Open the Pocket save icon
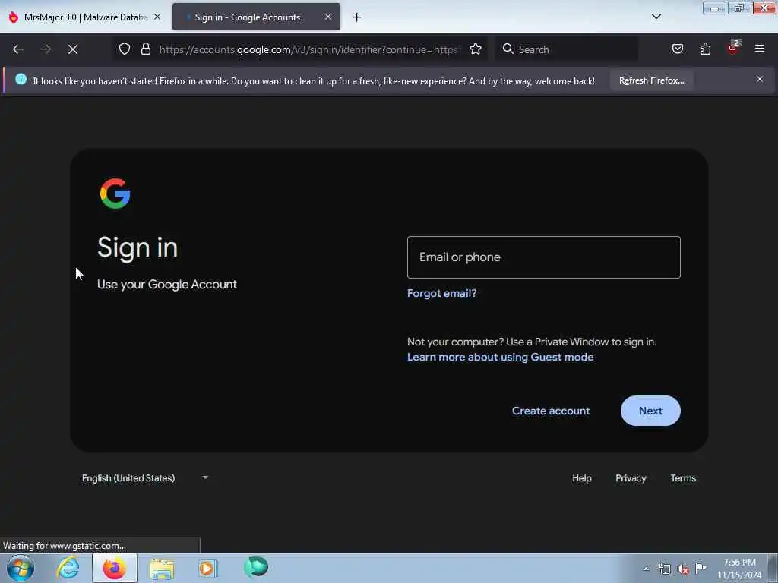 [x=677, y=49]
